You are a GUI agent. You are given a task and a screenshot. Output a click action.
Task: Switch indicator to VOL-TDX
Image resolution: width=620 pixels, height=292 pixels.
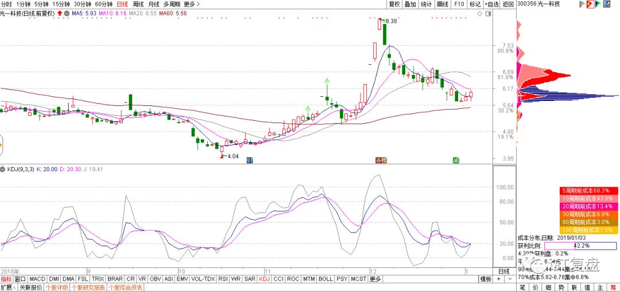pos(203,279)
